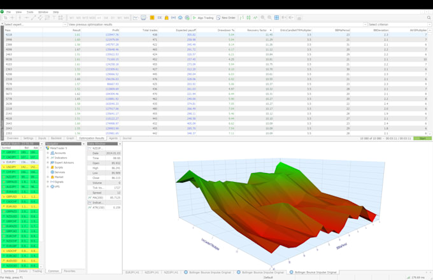
Task: Expand the Accounts node in Navigator
Action: (48, 153)
